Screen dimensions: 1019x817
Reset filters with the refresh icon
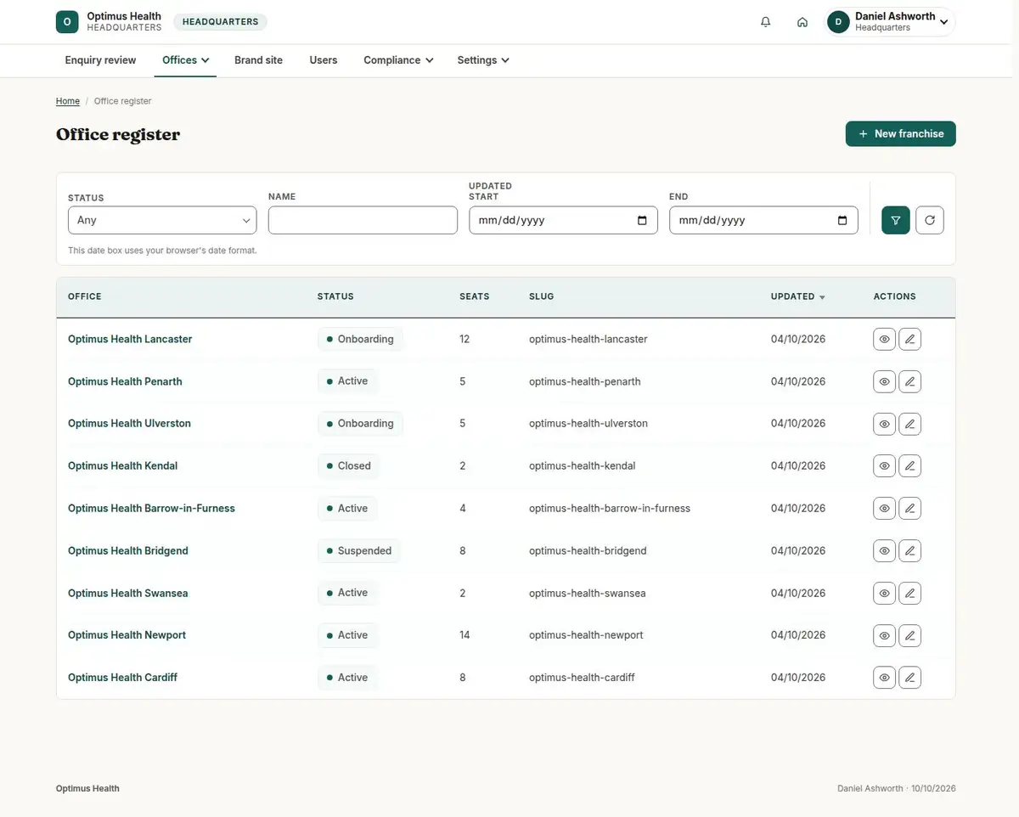[930, 220]
